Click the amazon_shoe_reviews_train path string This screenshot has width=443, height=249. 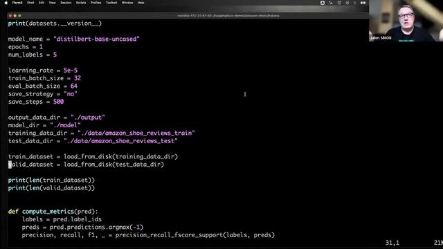[x=136, y=133]
